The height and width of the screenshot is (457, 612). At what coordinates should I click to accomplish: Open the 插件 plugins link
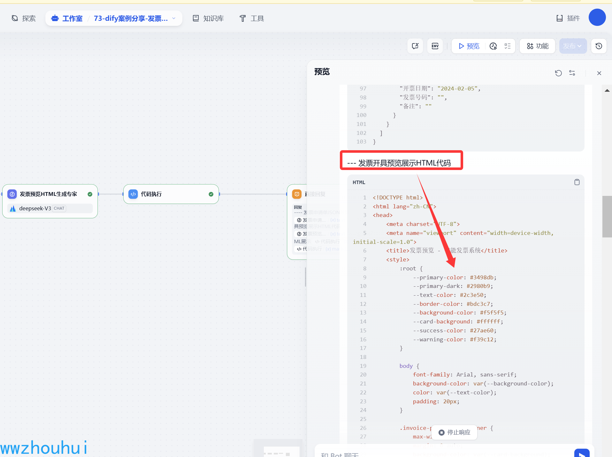point(568,18)
